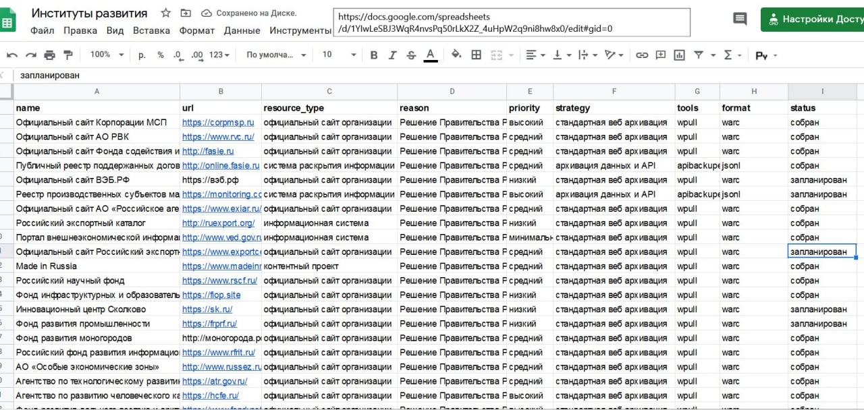The width and height of the screenshot is (864, 410).
Task: Open the http://ruexport.org/ link
Action: click(219, 223)
